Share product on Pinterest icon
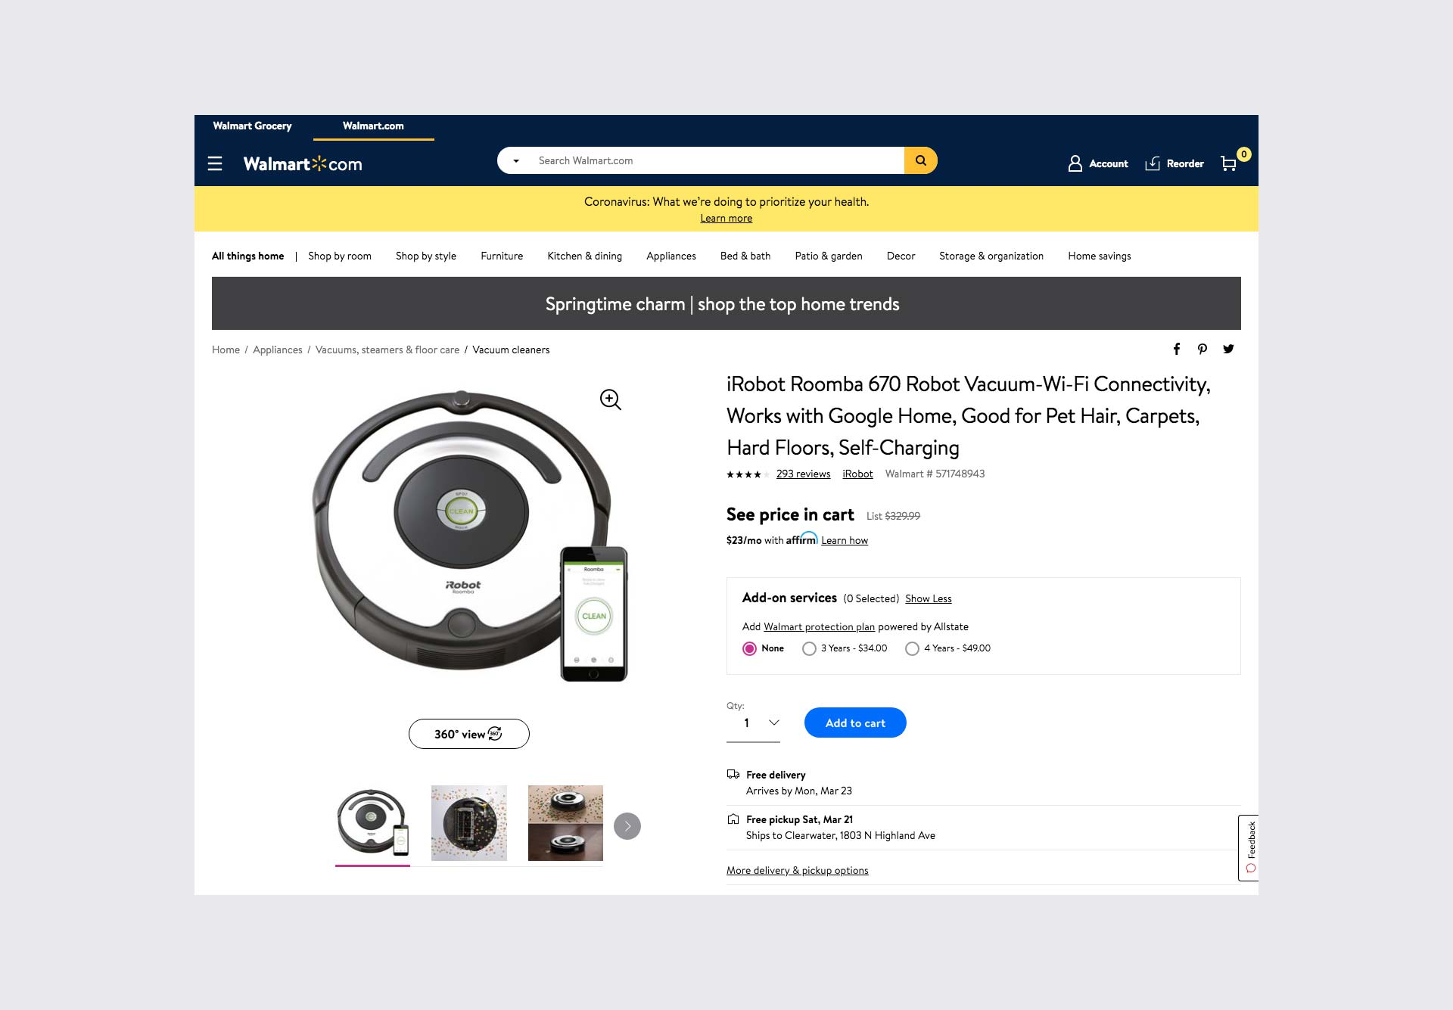Screen dimensions: 1453x1010 pos(1203,349)
